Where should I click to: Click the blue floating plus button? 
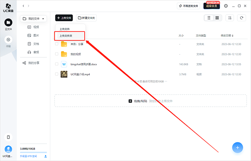[x=238, y=148]
